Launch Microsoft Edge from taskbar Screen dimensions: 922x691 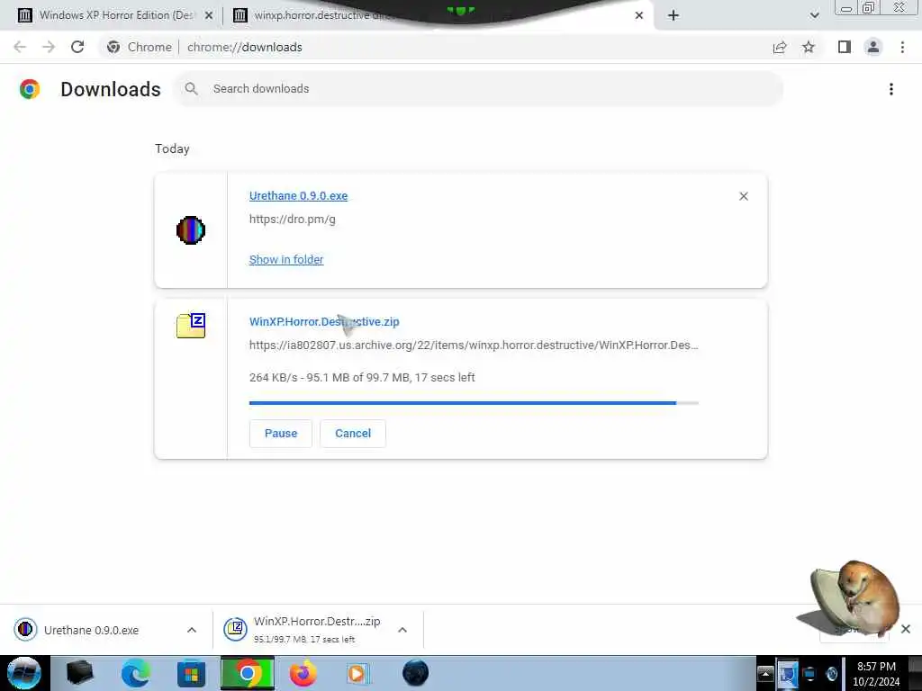(136, 673)
